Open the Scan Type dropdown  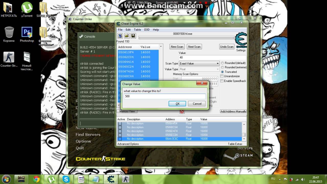[x=199, y=63]
